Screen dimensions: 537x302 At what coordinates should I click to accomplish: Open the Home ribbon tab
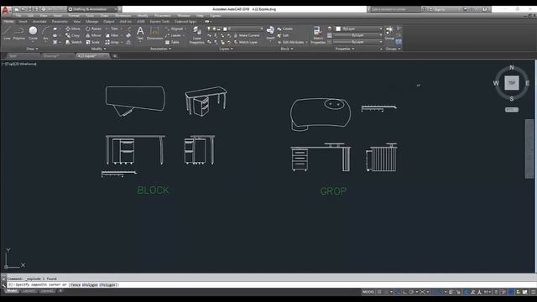(8, 21)
